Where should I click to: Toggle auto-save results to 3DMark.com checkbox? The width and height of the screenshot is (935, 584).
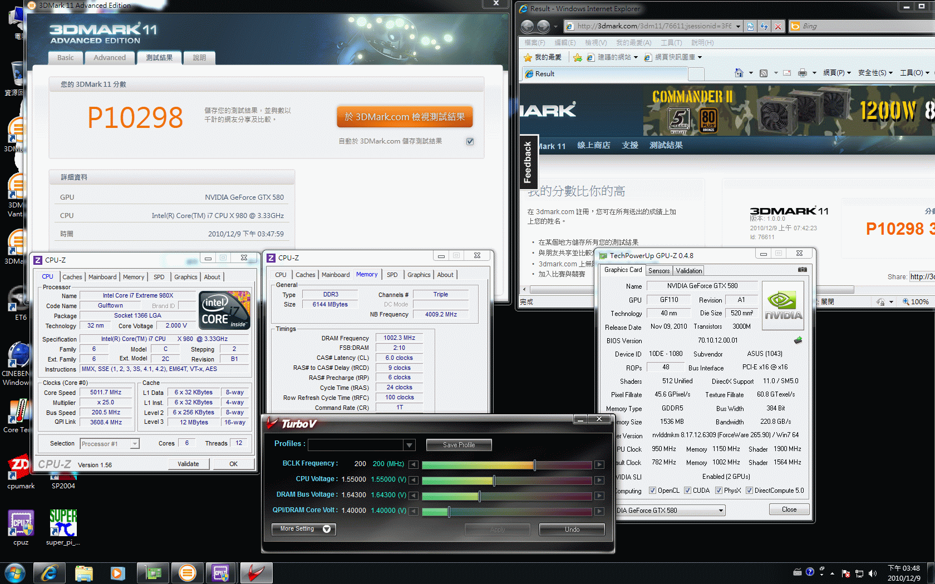tap(470, 141)
